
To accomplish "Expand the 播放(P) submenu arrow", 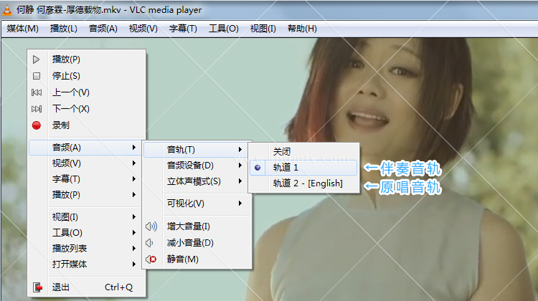I will click(134, 195).
